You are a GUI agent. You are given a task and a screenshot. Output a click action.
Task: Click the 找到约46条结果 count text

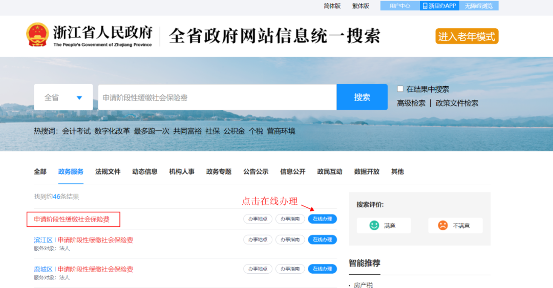56,197
